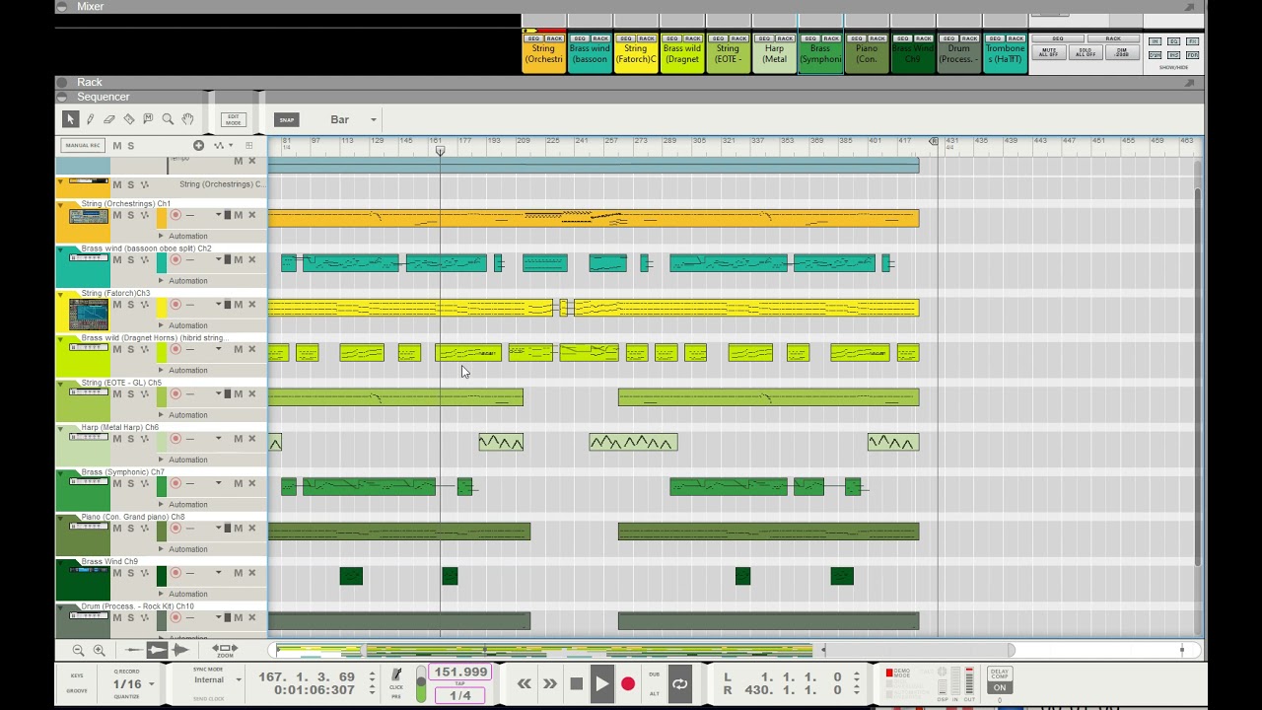This screenshot has width=1262, height=710.
Task: Select the Eraser tool
Action: 109,119
